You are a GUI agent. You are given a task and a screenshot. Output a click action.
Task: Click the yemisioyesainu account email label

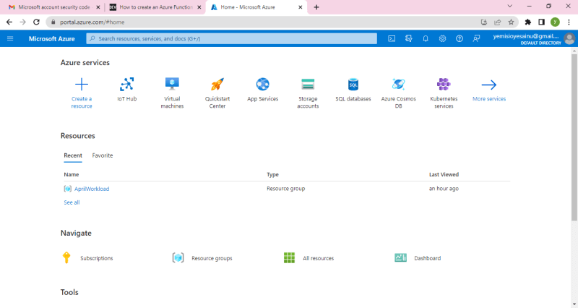coord(527,36)
